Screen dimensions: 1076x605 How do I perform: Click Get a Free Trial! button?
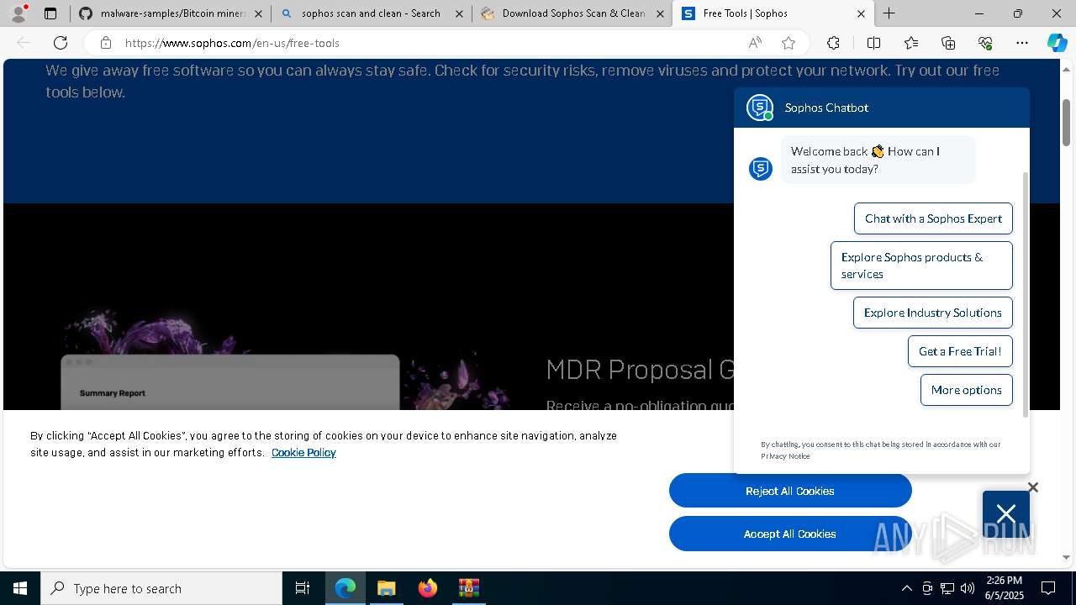[960, 351]
